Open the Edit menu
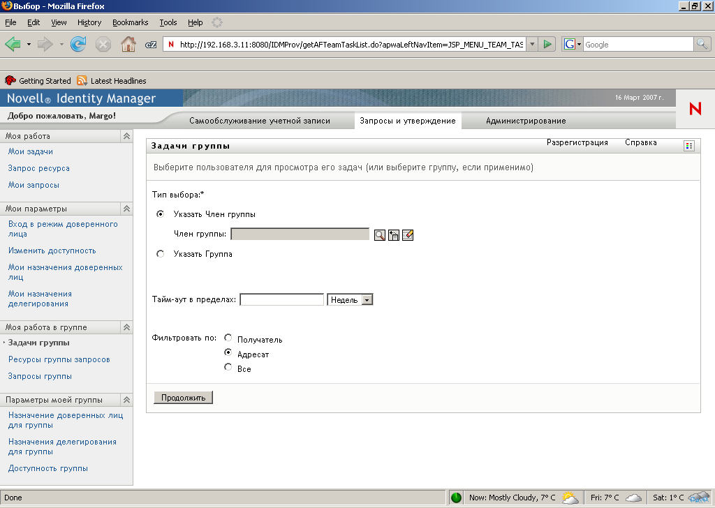 pos(34,22)
